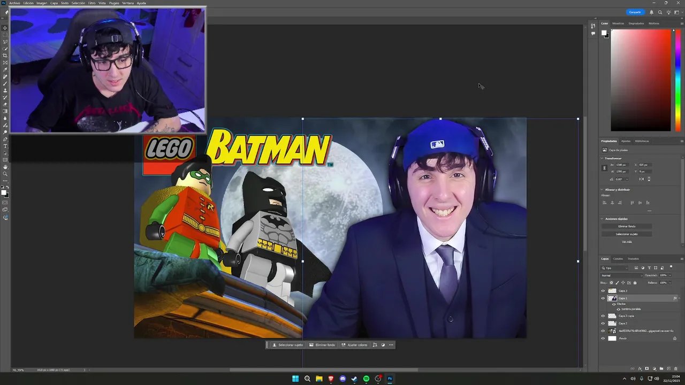This screenshot has height=385, width=685.
Task: Add layer style fx icon at panel bottom
Action: [x=640, y=368]
